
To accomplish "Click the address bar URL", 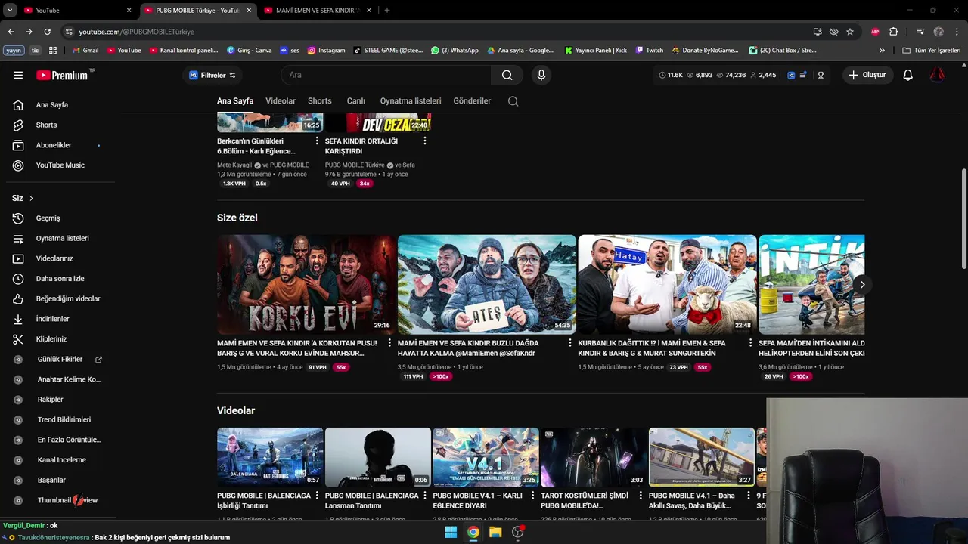I will [136, 32].
